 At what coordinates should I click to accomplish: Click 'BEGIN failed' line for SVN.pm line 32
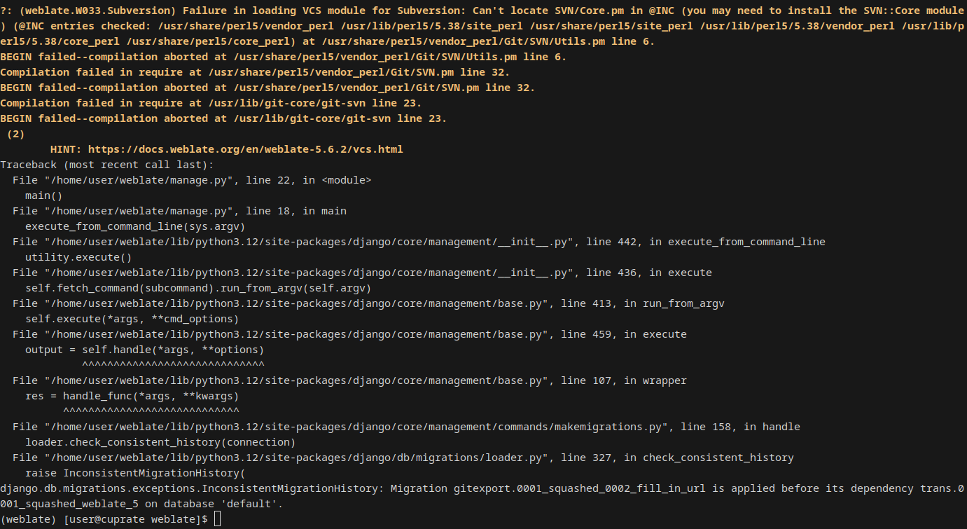(x=267, y=88)
